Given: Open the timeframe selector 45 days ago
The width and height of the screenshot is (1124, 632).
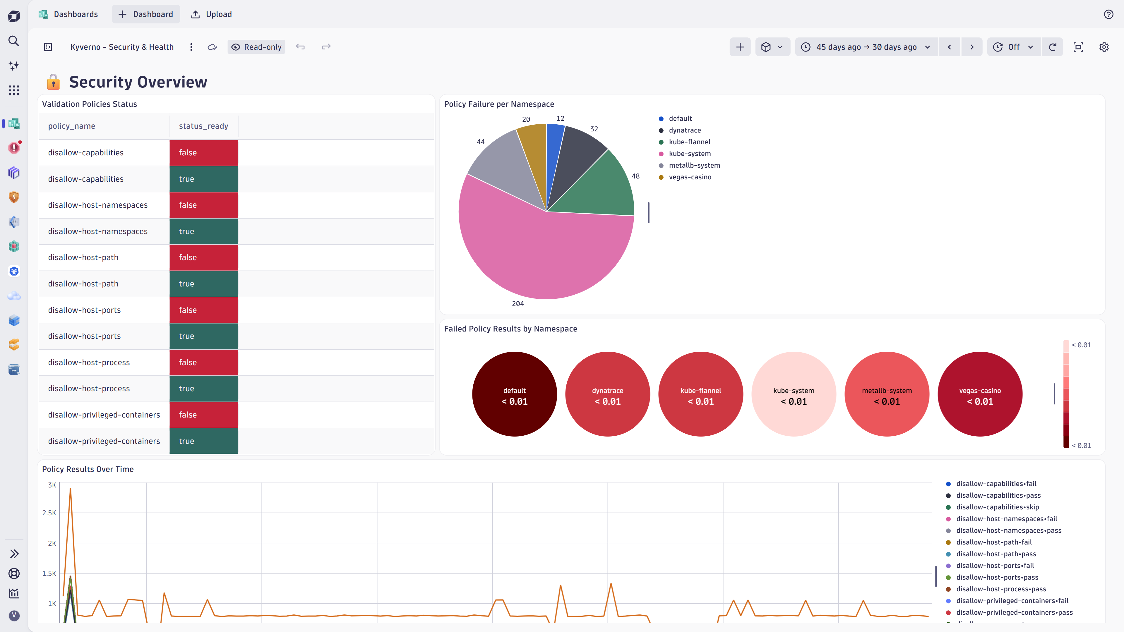Looking at the screenshot, I should click(866, 47).
